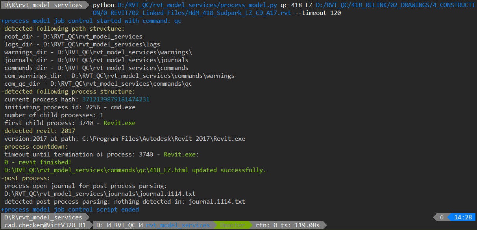Screen dimensions: 477x230
Task: Click the process hash 3712139879181474231
Action: tap(115, 99)
